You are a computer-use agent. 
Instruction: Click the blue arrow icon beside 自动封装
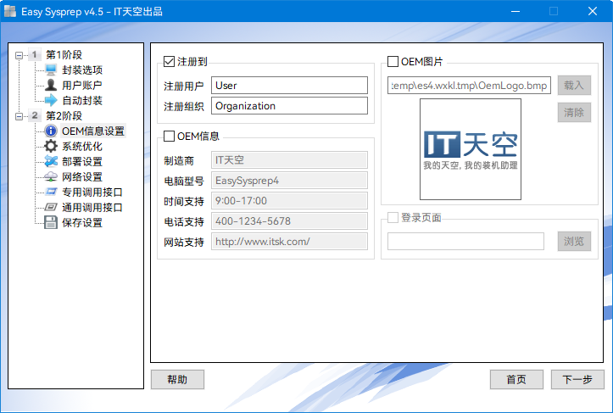coord(51,100)
